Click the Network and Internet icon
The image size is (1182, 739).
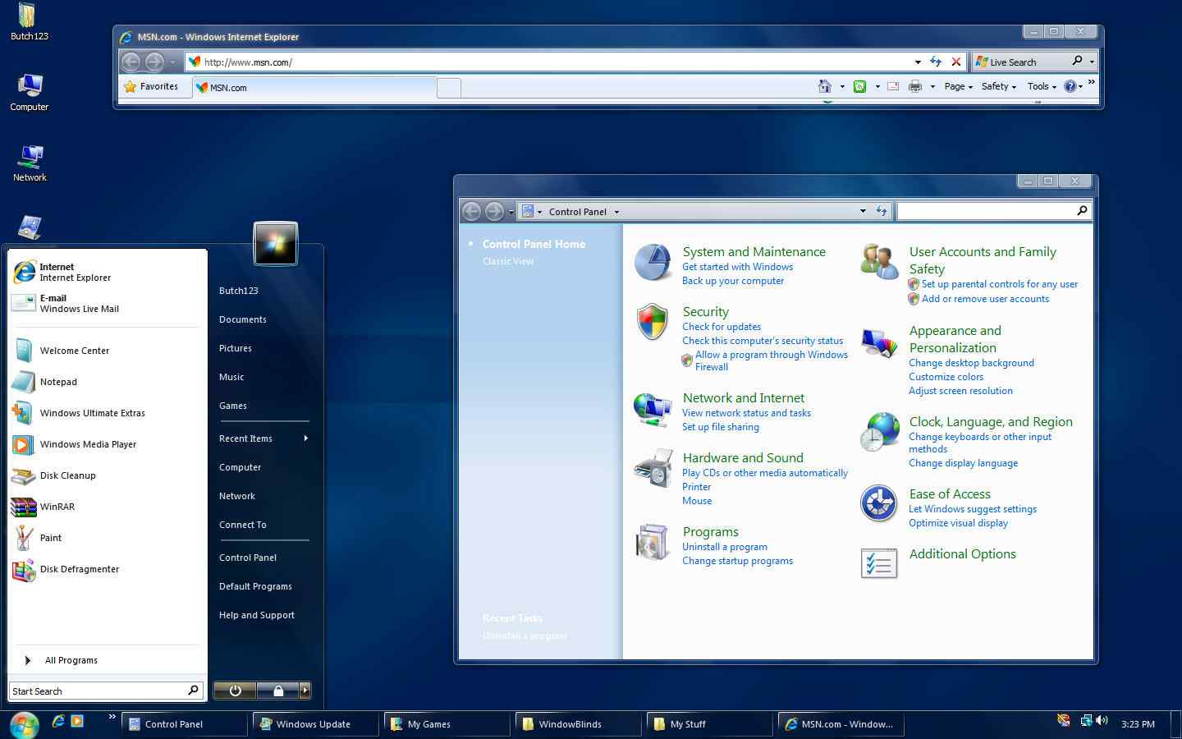pyautogui.click(x=653, y=409)
